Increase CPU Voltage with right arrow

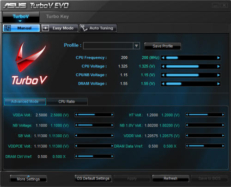coord(219,66)
